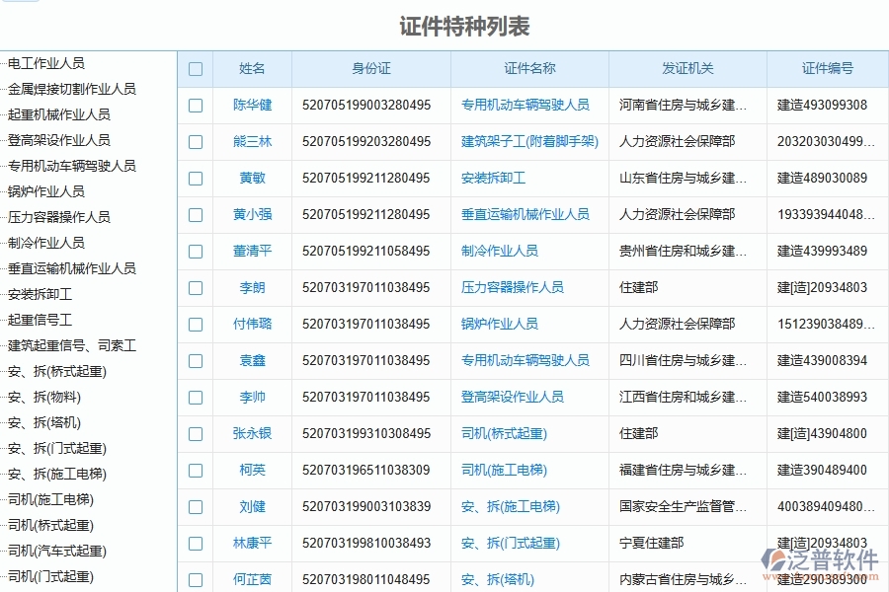Check the checkbox beside 董清平
The image size is (889, 592).
tap(195, 252)
